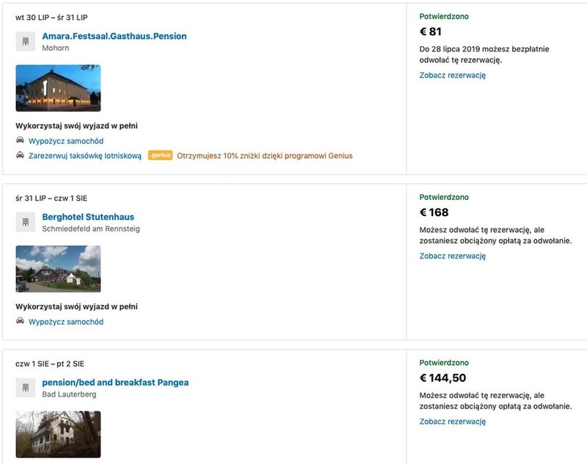Click 'Wypożycz samochód' under Amara booking

click(x=66, y=141)
